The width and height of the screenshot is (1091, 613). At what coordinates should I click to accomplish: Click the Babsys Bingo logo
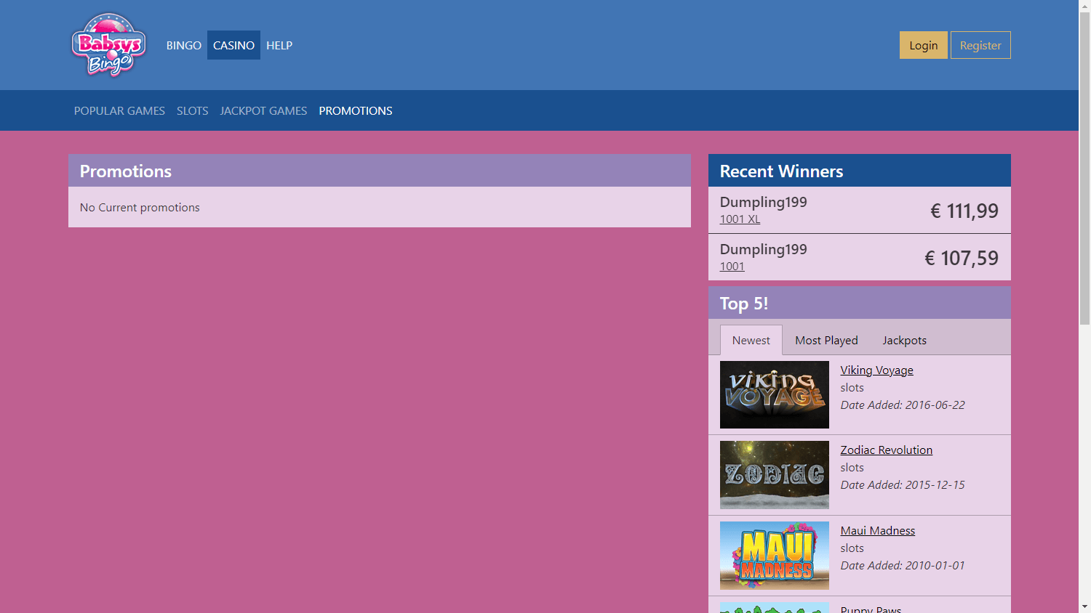[109, 45]
